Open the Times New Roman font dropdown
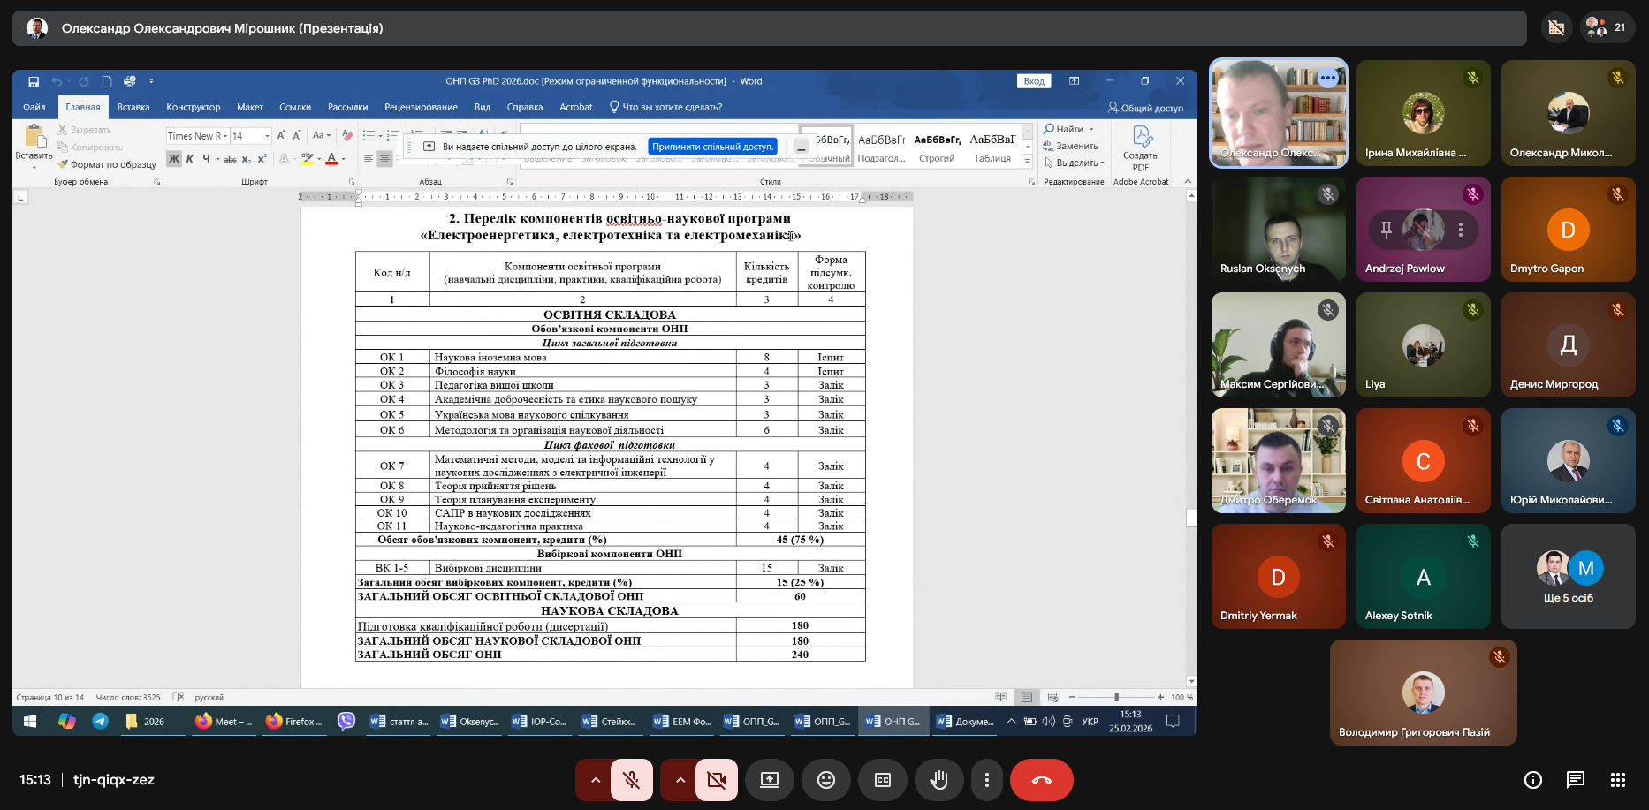 click(225, 136)
